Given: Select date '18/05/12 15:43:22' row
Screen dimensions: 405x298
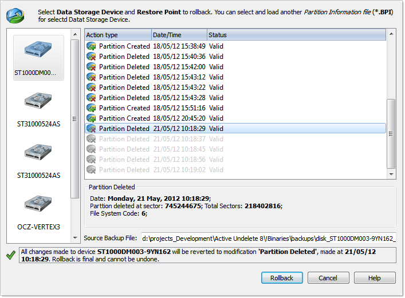Looking at the screenshot, I should [x=235, y=88].
